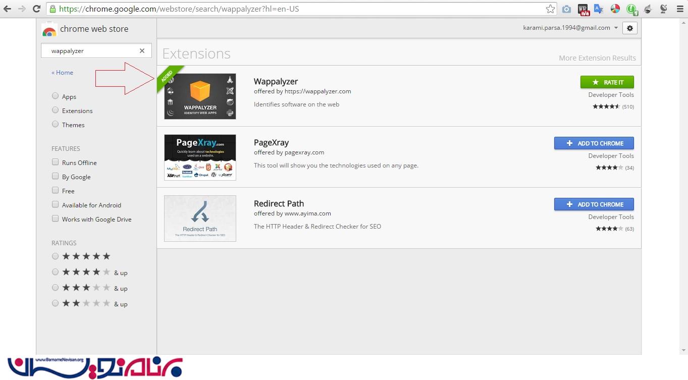The width and height of the screenshot is (688, 380).
Task: Click 'offered by www.ayima.com' text
Action: click(x=292, y=213)
